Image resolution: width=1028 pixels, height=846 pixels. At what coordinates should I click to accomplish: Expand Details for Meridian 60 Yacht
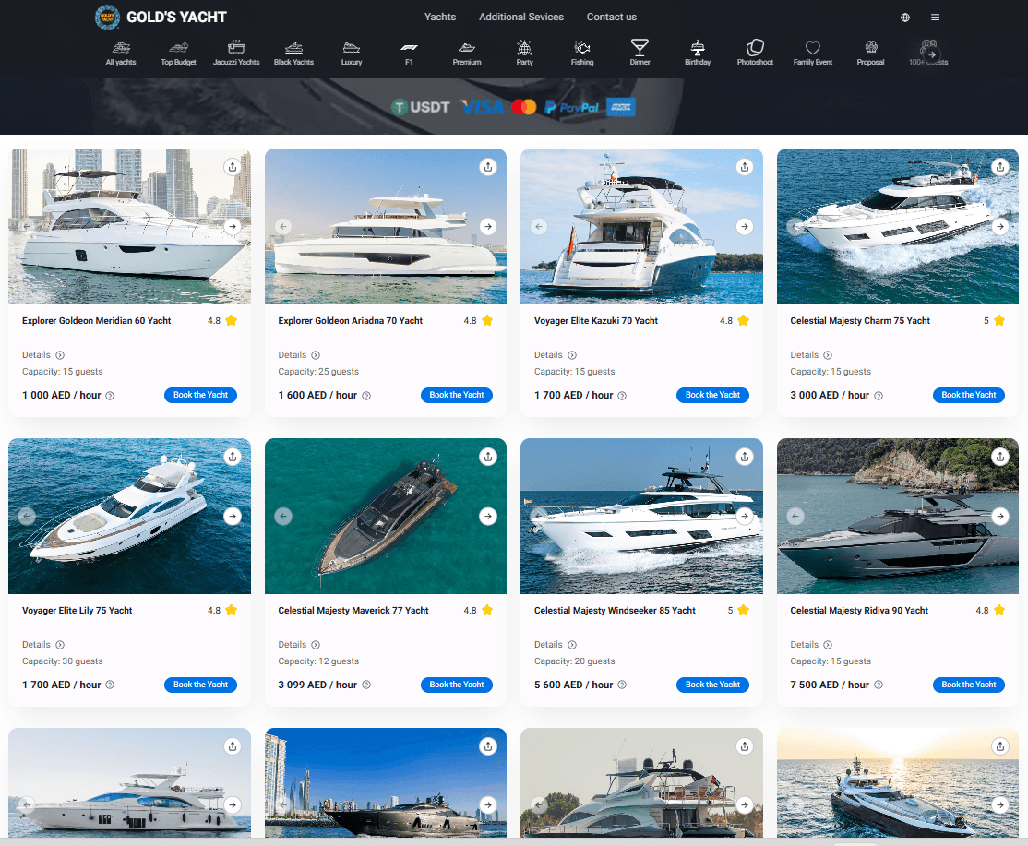click(x=43, y=355)
